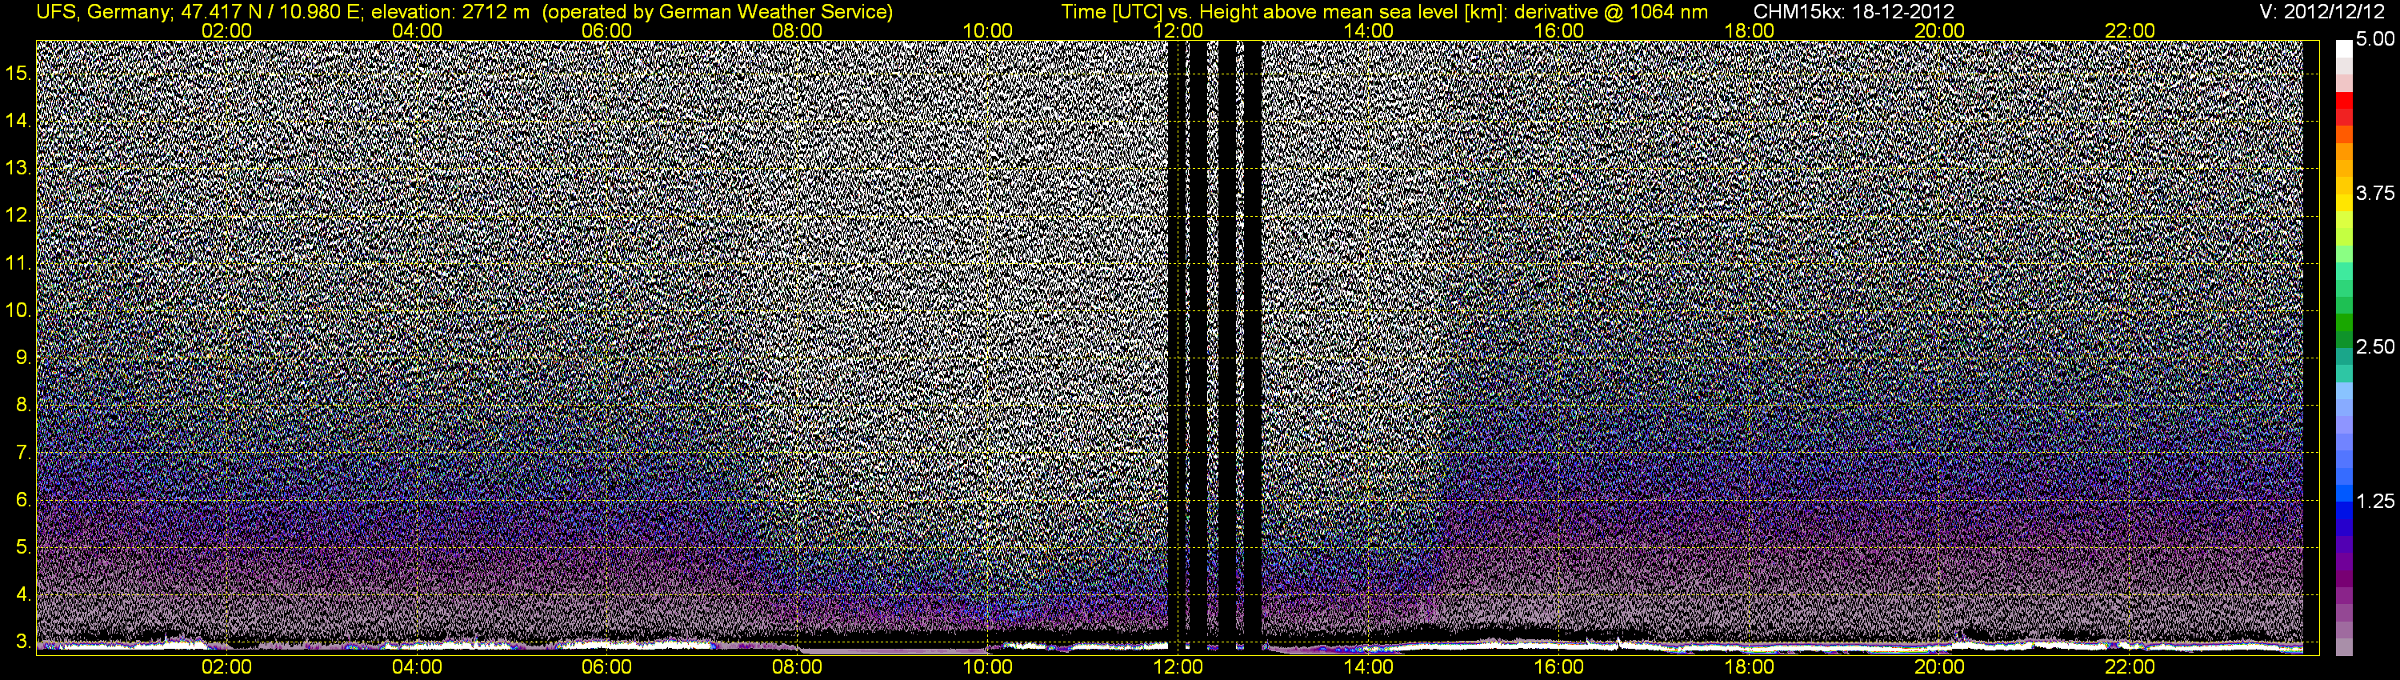Select 04:00 on the top time axis

pos(417,30)
